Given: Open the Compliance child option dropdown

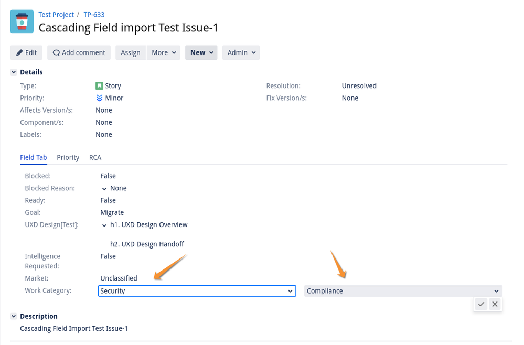Looking at the screenshot, I should click(403, 291).
